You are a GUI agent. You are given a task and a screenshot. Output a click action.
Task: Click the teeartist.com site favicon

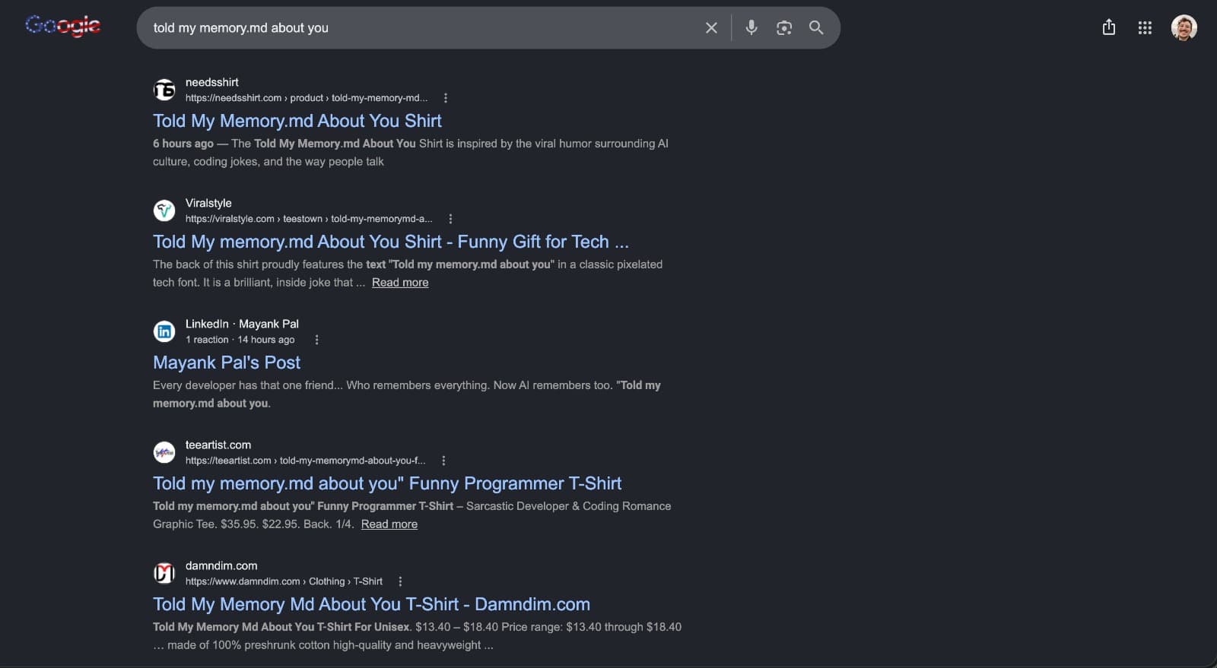[x=164, y=452]
